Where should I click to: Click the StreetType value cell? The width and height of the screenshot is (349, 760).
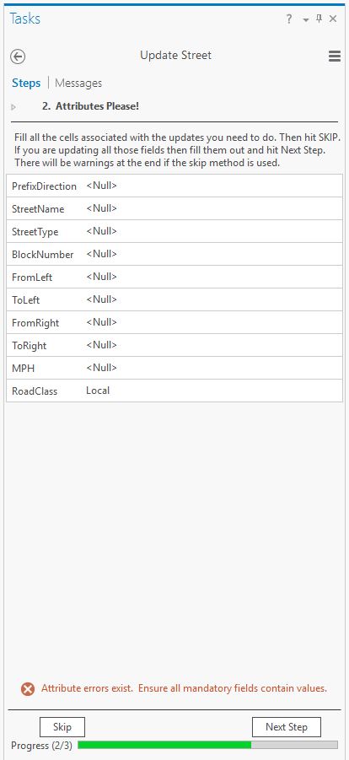[x=212, y=232]
